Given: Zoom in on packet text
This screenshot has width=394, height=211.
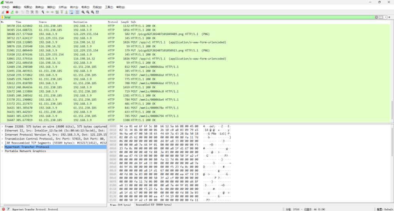Looking at the screenshot, I should click(x=83, y=12).
